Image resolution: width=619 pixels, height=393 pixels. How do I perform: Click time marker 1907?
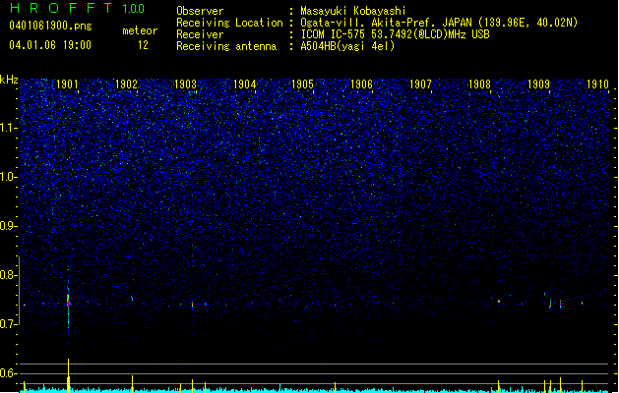tap(420, 84)
